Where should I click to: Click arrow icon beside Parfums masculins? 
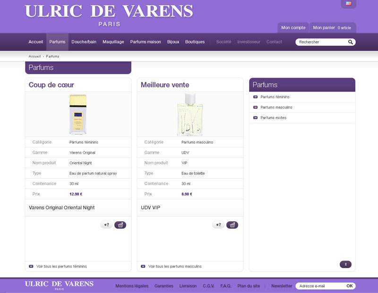click(x=255, y=107)
